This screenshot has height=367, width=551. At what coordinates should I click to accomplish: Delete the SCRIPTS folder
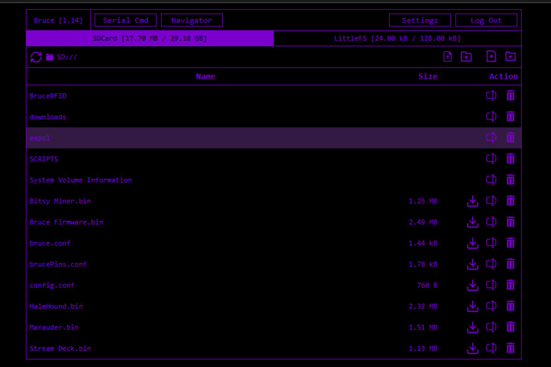point(510,158)
